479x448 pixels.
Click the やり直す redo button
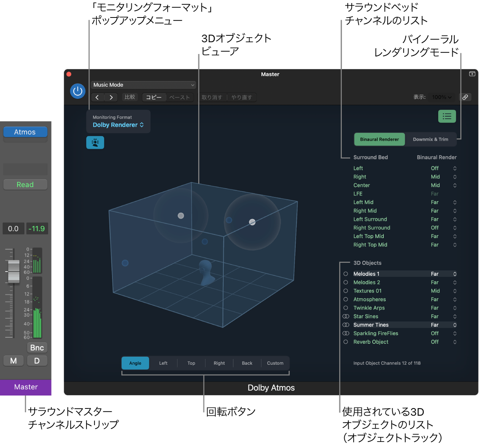242,97
